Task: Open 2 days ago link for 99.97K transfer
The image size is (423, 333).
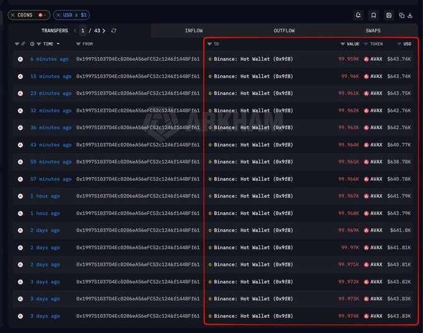Action: [x=45, y=248]
